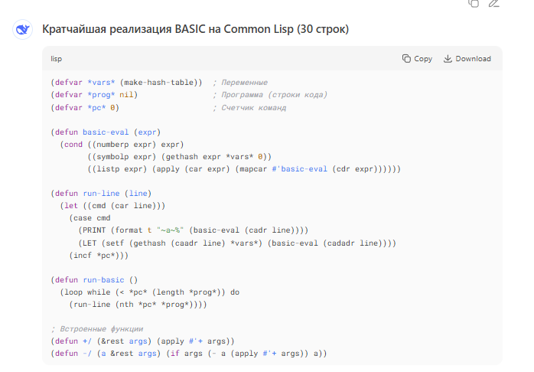Click the LET keyword in the case block

pos(90,243)
